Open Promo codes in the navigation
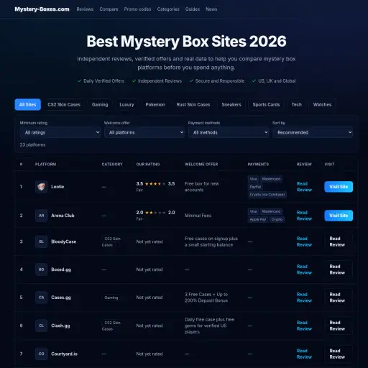Image resolution: width=368 pixels, height=368 pixels. 137,9
